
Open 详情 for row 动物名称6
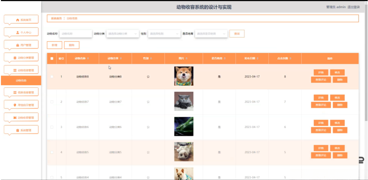point(321,123)
